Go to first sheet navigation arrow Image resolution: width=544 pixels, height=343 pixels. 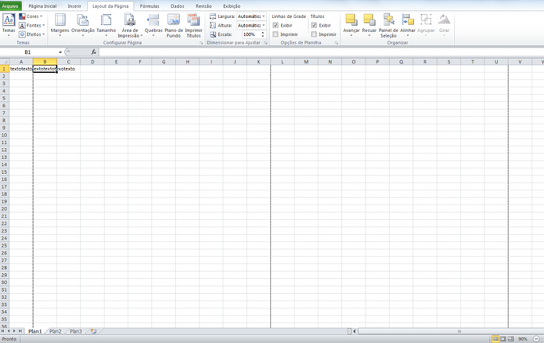point(3,331)
